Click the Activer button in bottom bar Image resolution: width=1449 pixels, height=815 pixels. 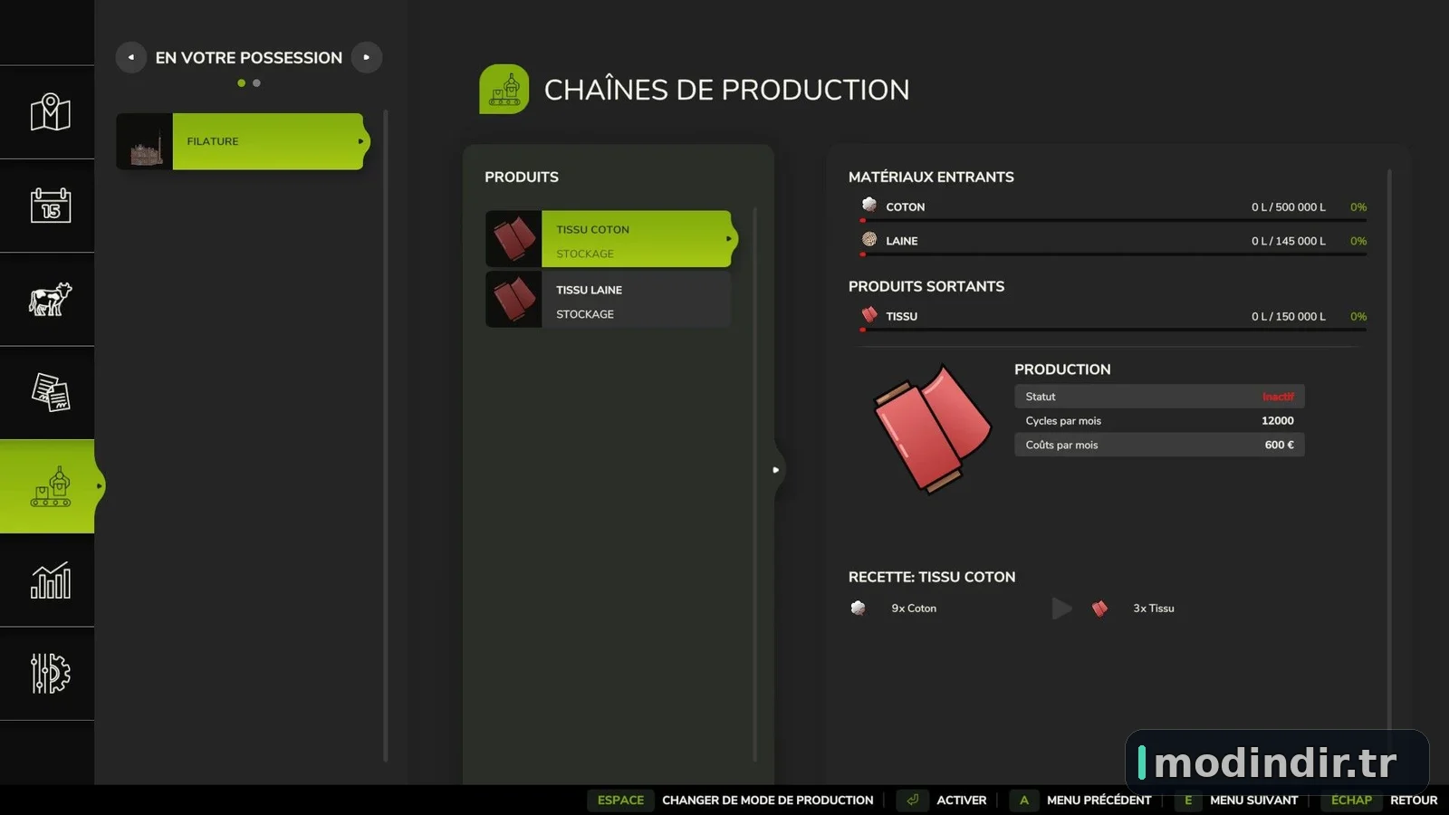pos(962,800)
